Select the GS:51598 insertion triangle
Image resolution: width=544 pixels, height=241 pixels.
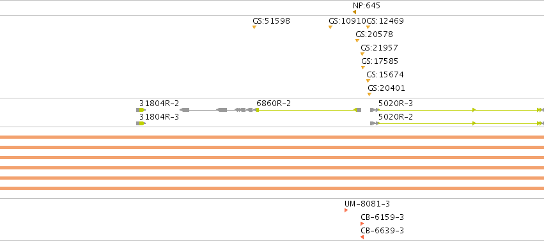254,27
